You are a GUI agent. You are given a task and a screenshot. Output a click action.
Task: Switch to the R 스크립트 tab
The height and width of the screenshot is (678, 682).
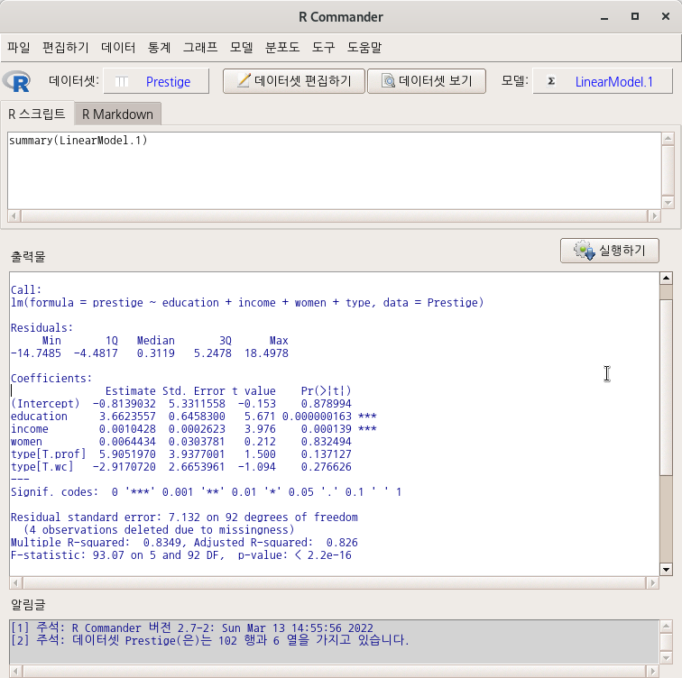click(37, 114)
